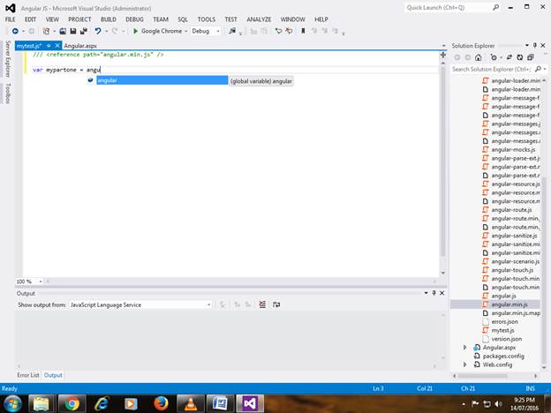
Task: Click the New Project toolbar icon
Action: pyautogui.click(x=46, y=31)
